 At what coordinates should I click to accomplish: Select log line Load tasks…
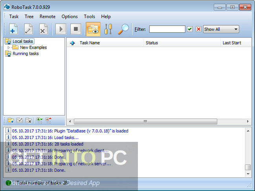(45, 138)
